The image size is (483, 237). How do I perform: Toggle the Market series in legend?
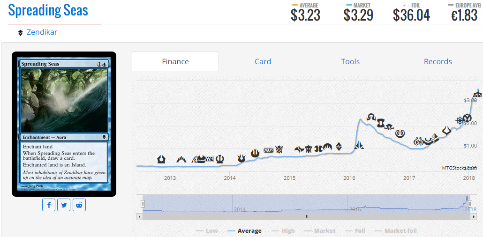(320, 231)
